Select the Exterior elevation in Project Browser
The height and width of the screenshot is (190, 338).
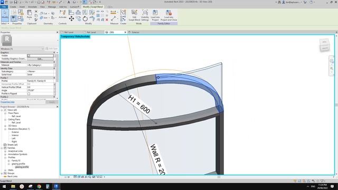[15, 132]
